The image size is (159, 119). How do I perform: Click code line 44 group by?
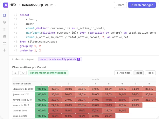coord(30,46)
